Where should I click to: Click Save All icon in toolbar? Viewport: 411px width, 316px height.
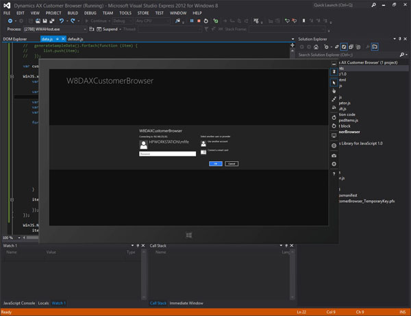[x=52, y=21]
